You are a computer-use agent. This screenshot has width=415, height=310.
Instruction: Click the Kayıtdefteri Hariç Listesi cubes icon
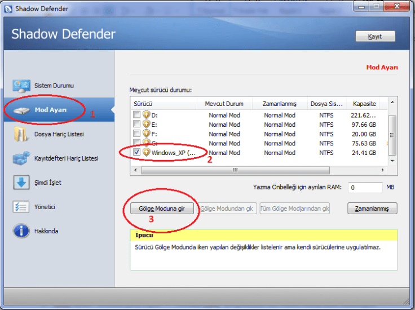pos(21,158)
